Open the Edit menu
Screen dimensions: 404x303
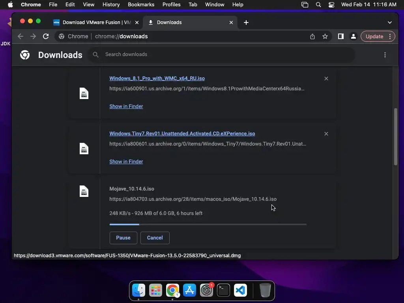click(70, 4)
